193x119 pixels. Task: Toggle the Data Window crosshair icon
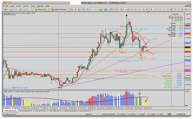coord(20,9)
